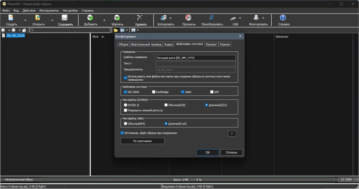The width and height of the screenshot is (359, 189).
Task: Expand the Создать dropdown arrow
Action: point(25,20)
